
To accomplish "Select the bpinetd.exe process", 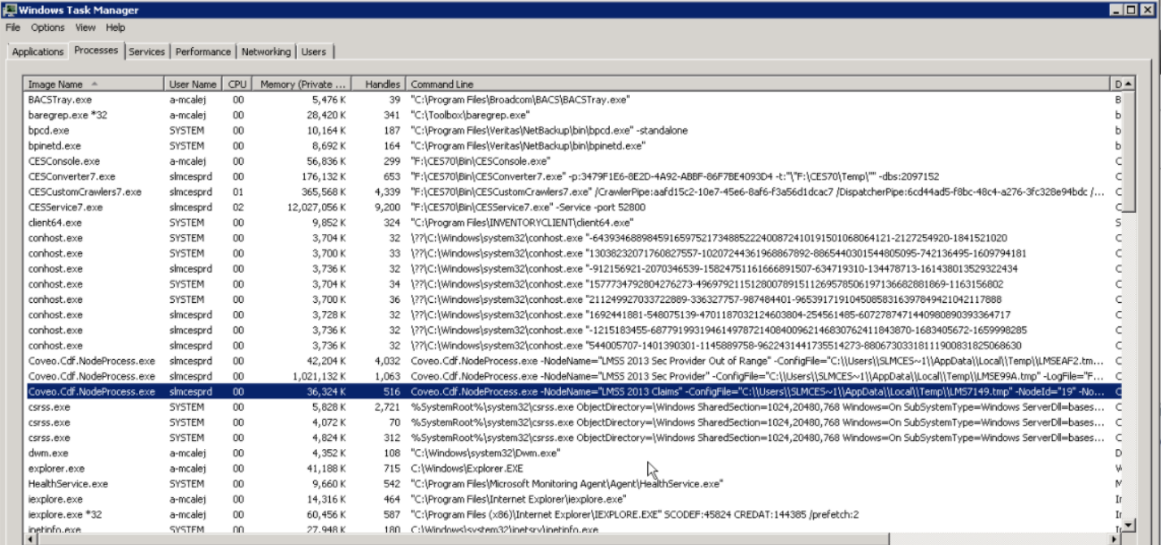I will point(573,146).
